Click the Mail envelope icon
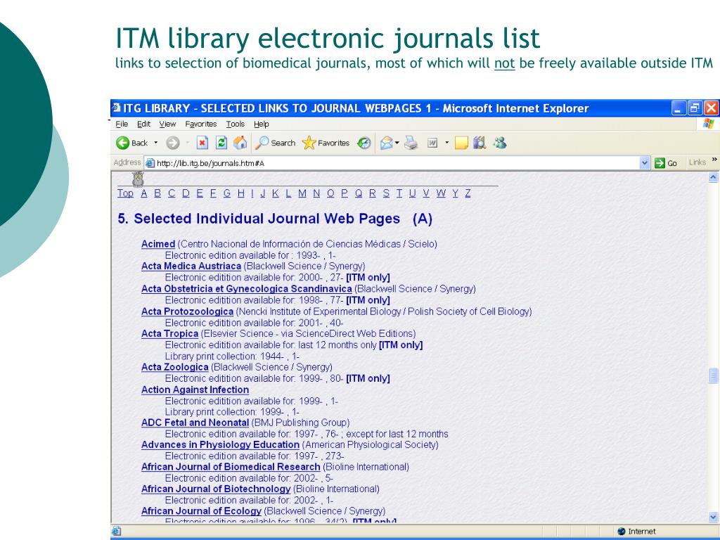The image size is (720, 540). tap(386, 143)
